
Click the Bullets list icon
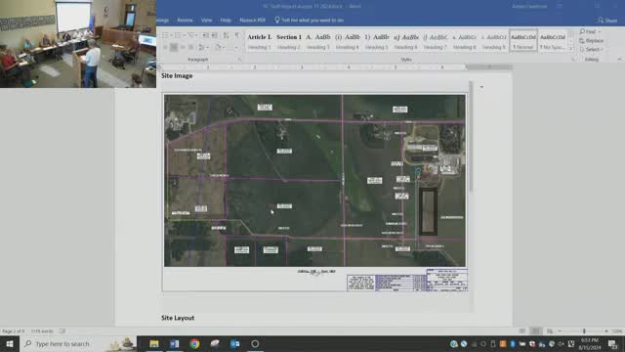165,35
